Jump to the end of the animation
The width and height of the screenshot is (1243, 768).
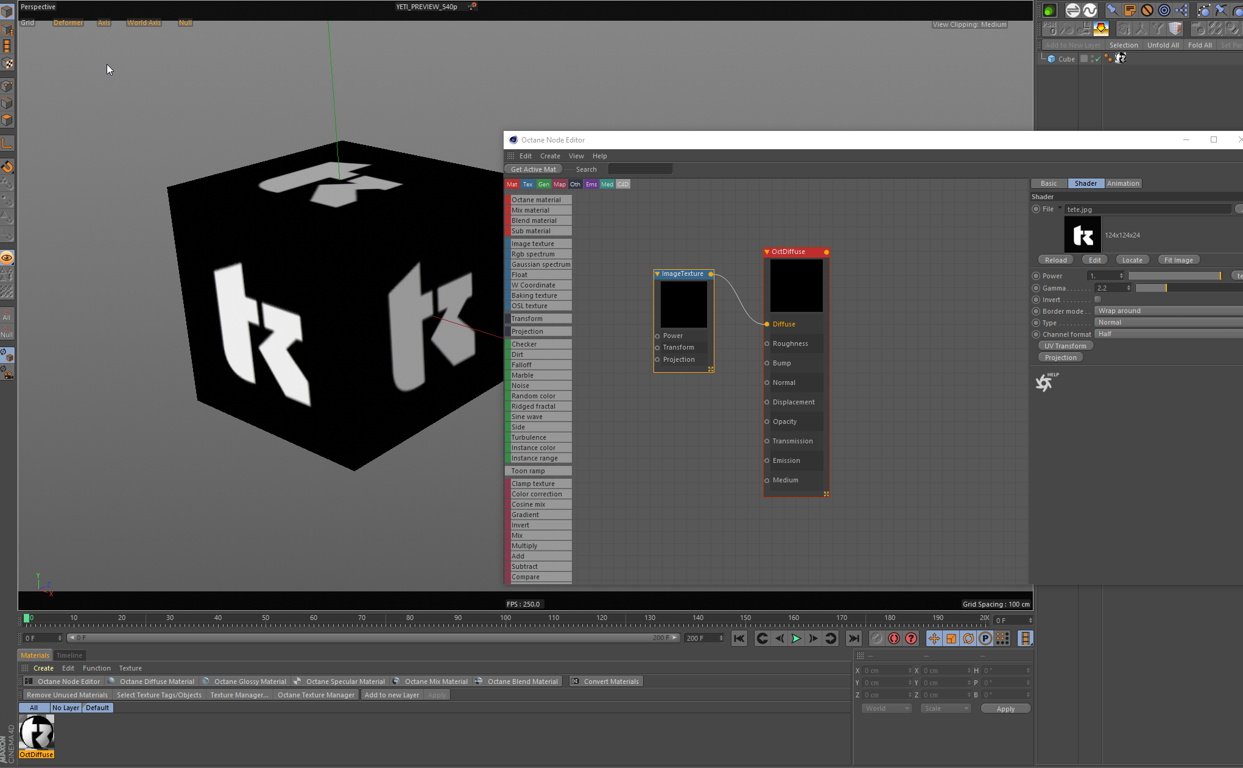[854, 638]
